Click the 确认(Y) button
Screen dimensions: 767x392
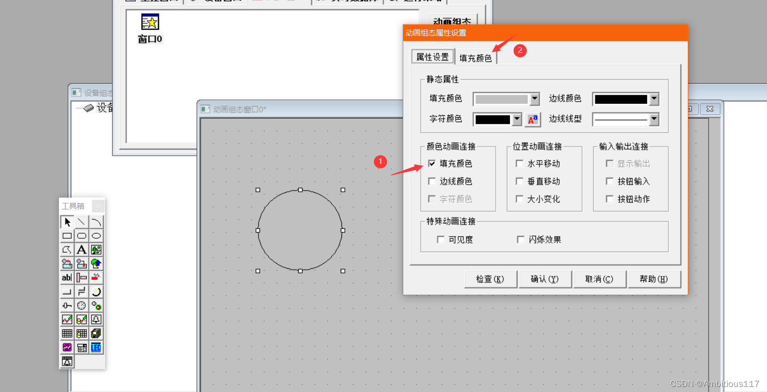(545, 279)
